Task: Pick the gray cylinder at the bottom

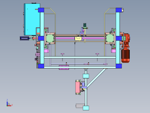Action: tap(80, 106)
